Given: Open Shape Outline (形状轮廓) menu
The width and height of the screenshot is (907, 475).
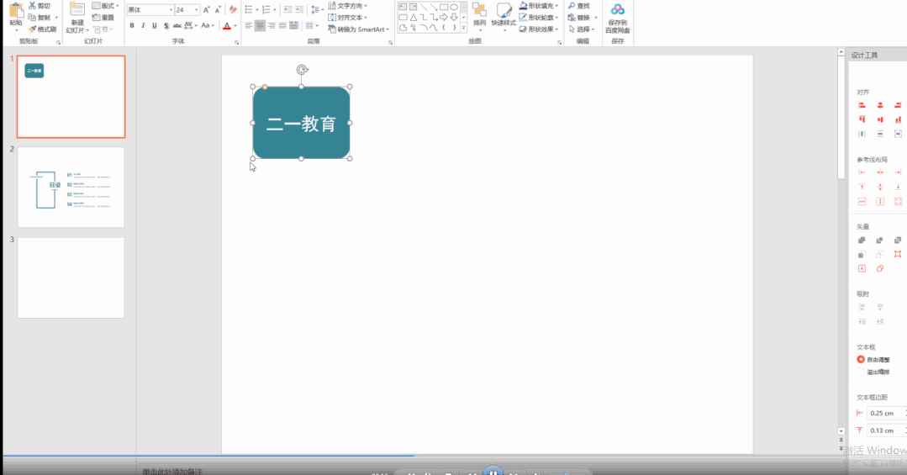Looking at the screenshot, I should coord(539,18).
